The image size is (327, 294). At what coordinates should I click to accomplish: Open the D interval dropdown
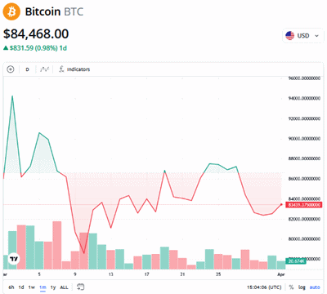click(x=27, y=69)
